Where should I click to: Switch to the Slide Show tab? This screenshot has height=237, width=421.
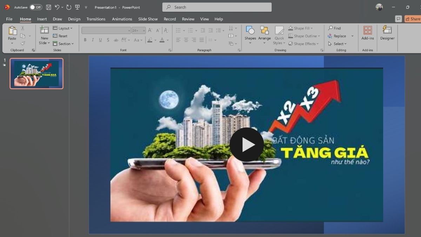pyautogui.click(x=148, y=19)
